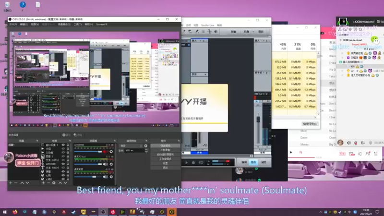Click 结束任务 button in Task Manager
Screen dimensions: 384x216
[x=310, y=124]
